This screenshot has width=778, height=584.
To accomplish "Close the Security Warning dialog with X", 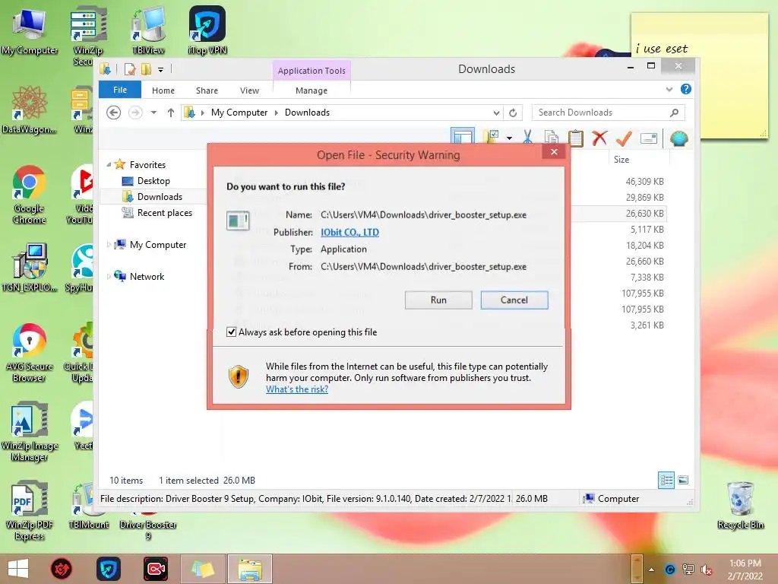I will tap(554, 152).
